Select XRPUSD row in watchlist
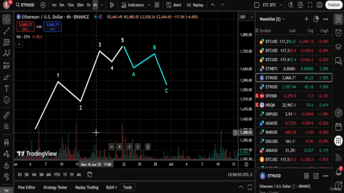The image size is (344, 193). pyautogui.click(x=294, y=114)
